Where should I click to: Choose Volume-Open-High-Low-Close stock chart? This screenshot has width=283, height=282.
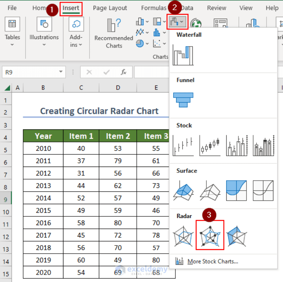tap(263, 145)
